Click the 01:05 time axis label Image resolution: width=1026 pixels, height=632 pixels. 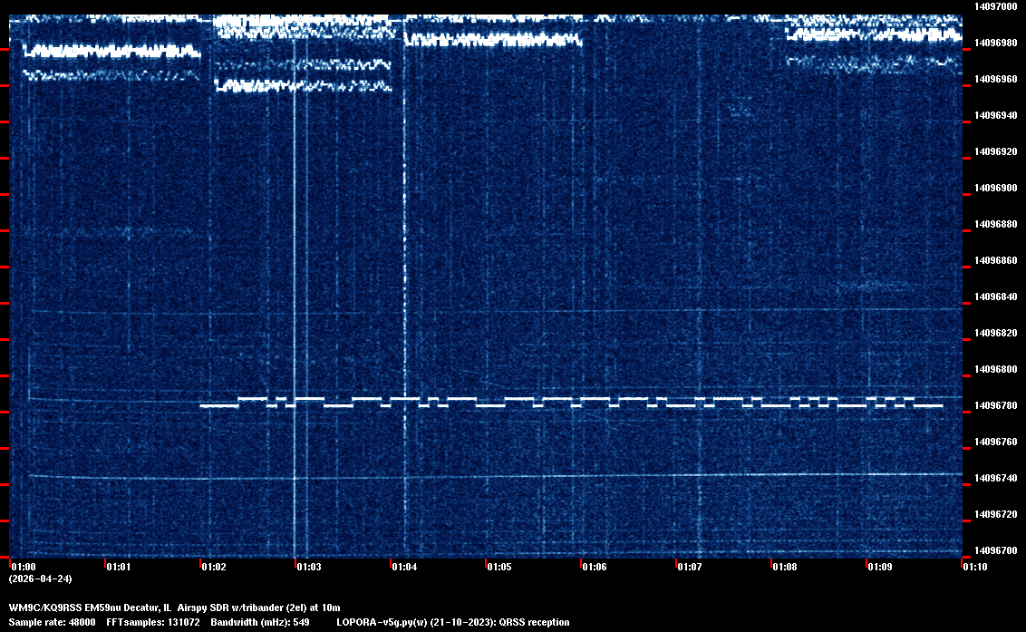click(x=498, y=567)
